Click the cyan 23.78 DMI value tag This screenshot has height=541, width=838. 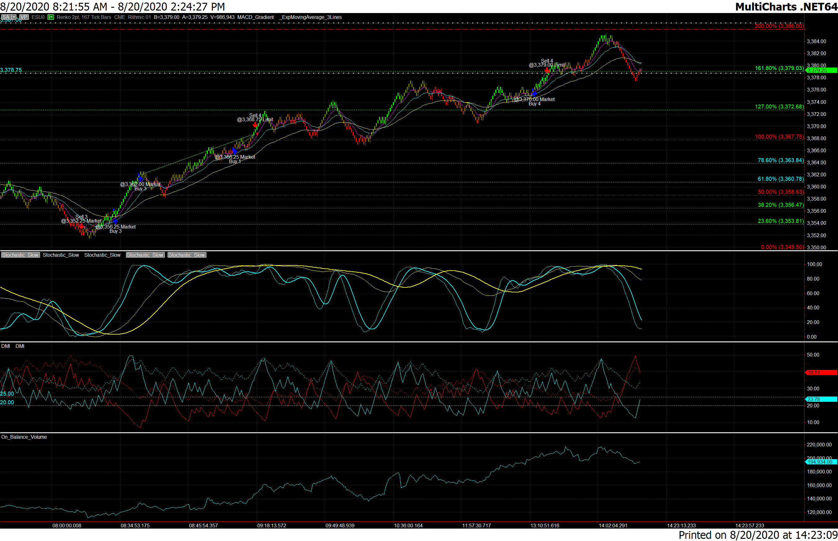(x=821, y=399)
